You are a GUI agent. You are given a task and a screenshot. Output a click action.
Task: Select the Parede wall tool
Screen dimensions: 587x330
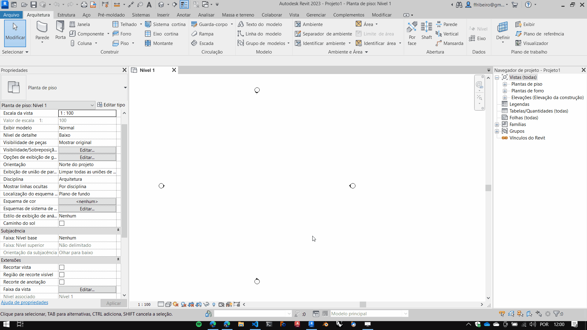pyautogui.click(x=42, y=31)
